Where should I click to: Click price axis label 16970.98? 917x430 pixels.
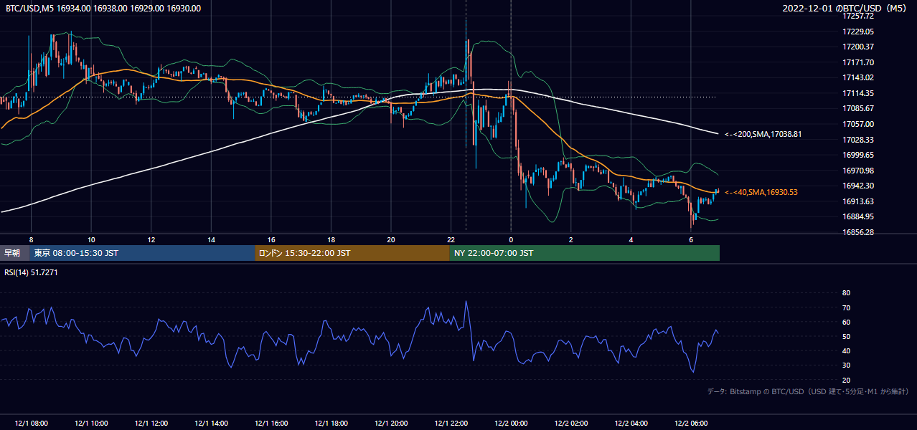coord(858,171)
